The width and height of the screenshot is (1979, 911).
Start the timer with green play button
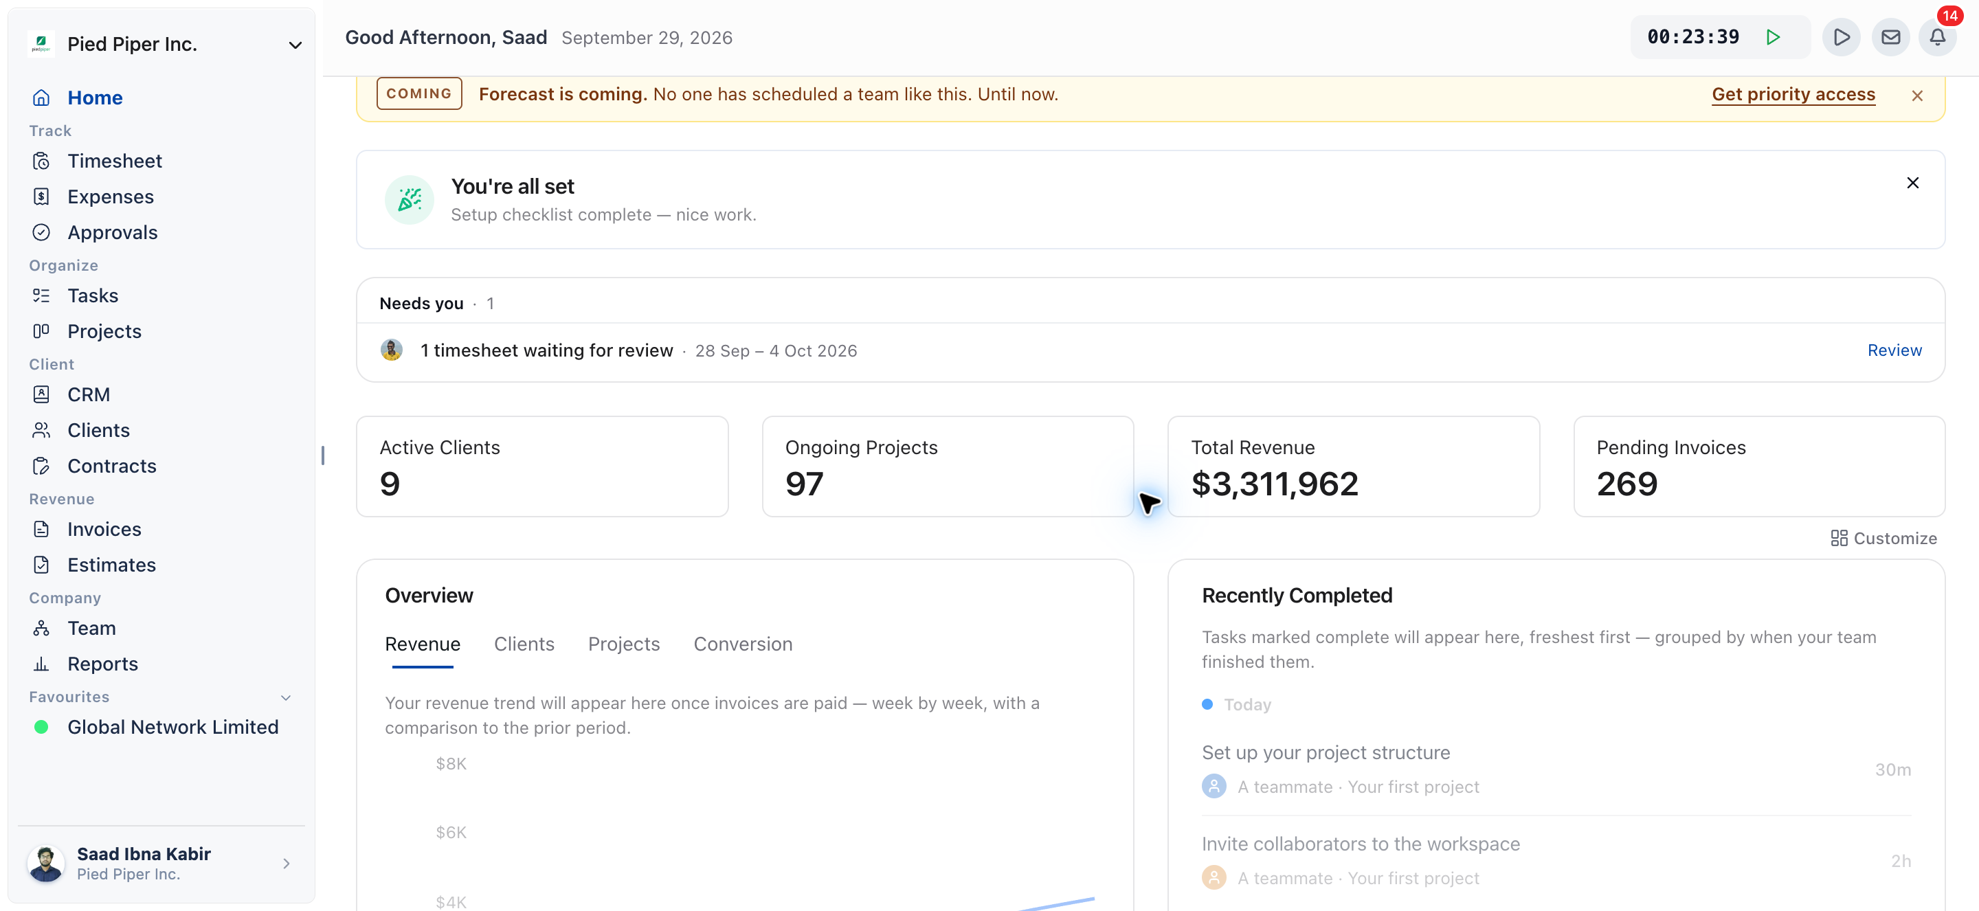pos(1773,37)
